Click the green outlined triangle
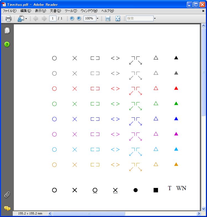Viewport: 207px width, 217px height. tap(156, 104)
